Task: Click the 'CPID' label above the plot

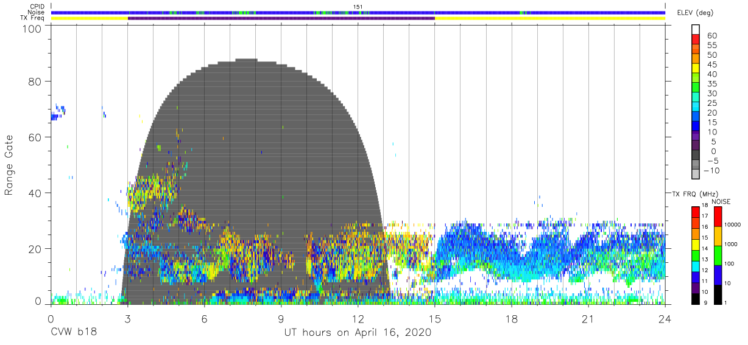Action: pyautogui.click(x=36, y=6)
